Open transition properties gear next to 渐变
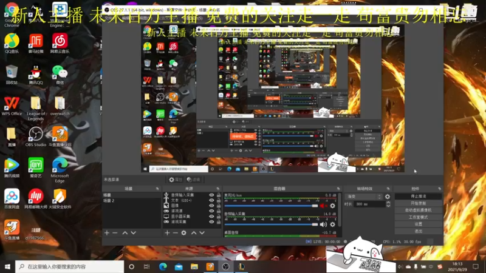Screen dimensions: 486x273 pyautogui.click(x=388, y=197)
